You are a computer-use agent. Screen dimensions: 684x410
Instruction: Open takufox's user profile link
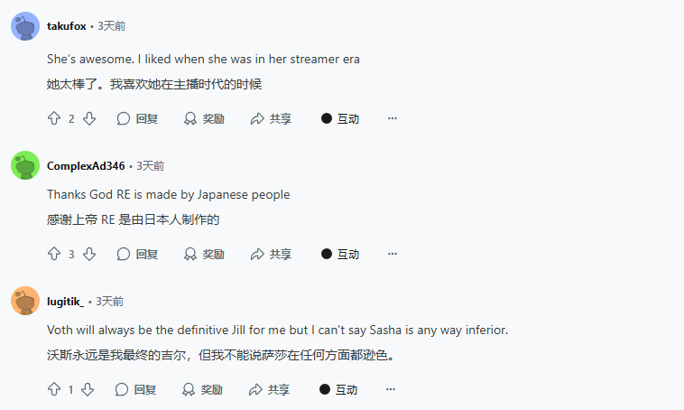[x=67, y=26]
